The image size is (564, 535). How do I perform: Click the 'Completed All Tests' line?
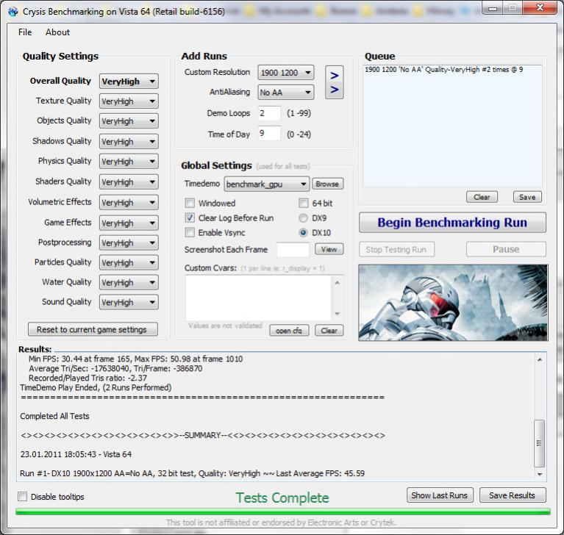(x=54, y=416)
